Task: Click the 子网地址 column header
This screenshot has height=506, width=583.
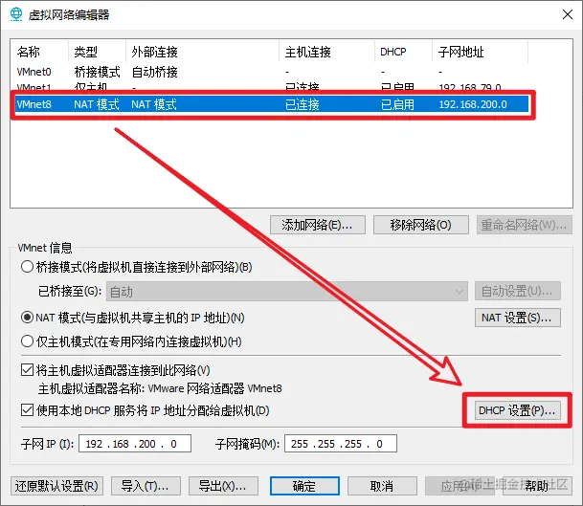Action: click(x=481, y=52)
